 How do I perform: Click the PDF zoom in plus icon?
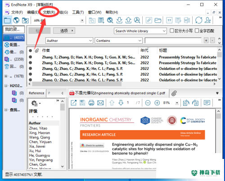pos(157,103)
